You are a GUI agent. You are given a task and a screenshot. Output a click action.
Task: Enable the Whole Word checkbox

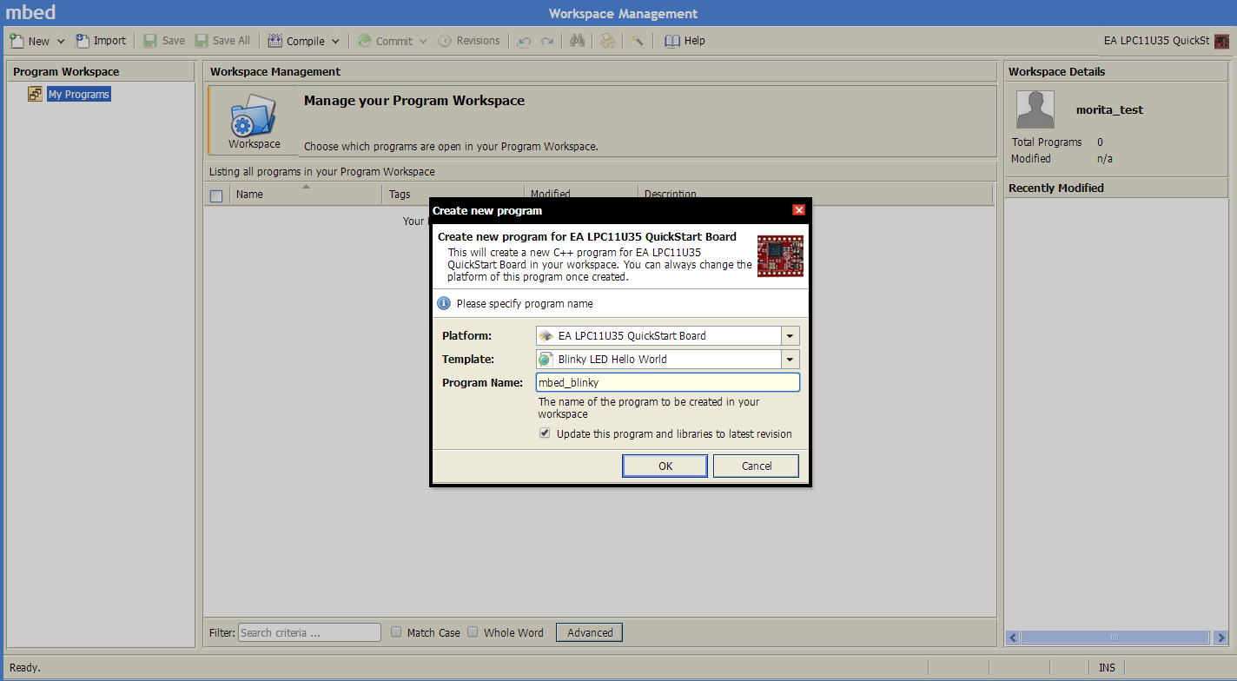coord(473,631)
